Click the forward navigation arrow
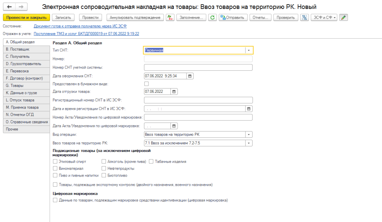Screen dimensions: 382x222 coord(21,7)
